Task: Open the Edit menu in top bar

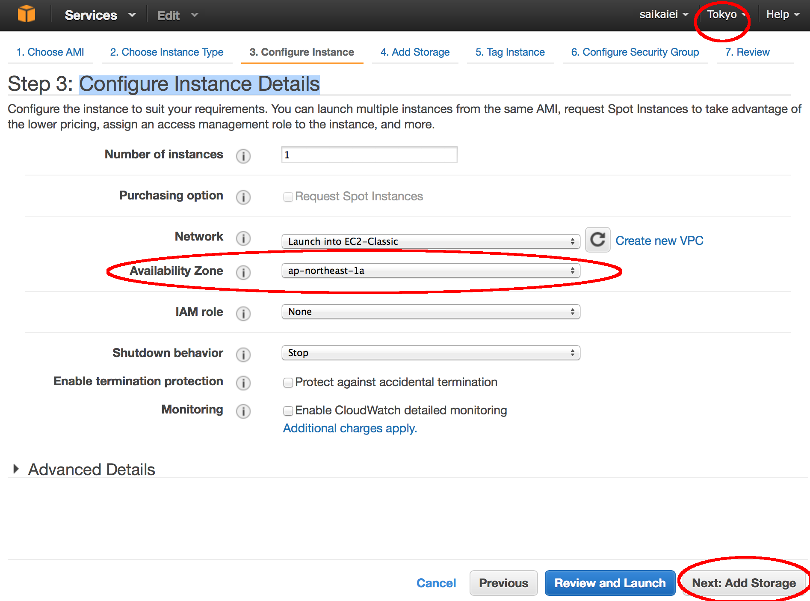Action: coord(177,15)
